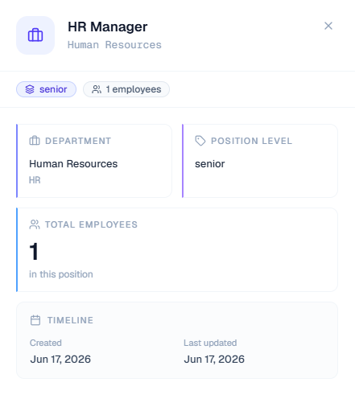Click the people icon in employees badge
The height and width of the screenshot is (407, 355).
click(x=97, y=89)
